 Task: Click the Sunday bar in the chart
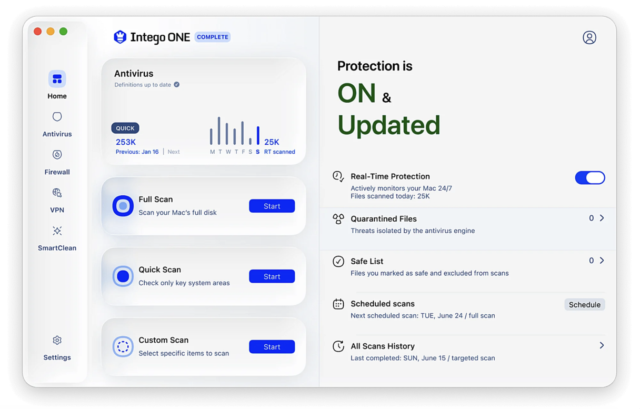[x=258, y=136]
